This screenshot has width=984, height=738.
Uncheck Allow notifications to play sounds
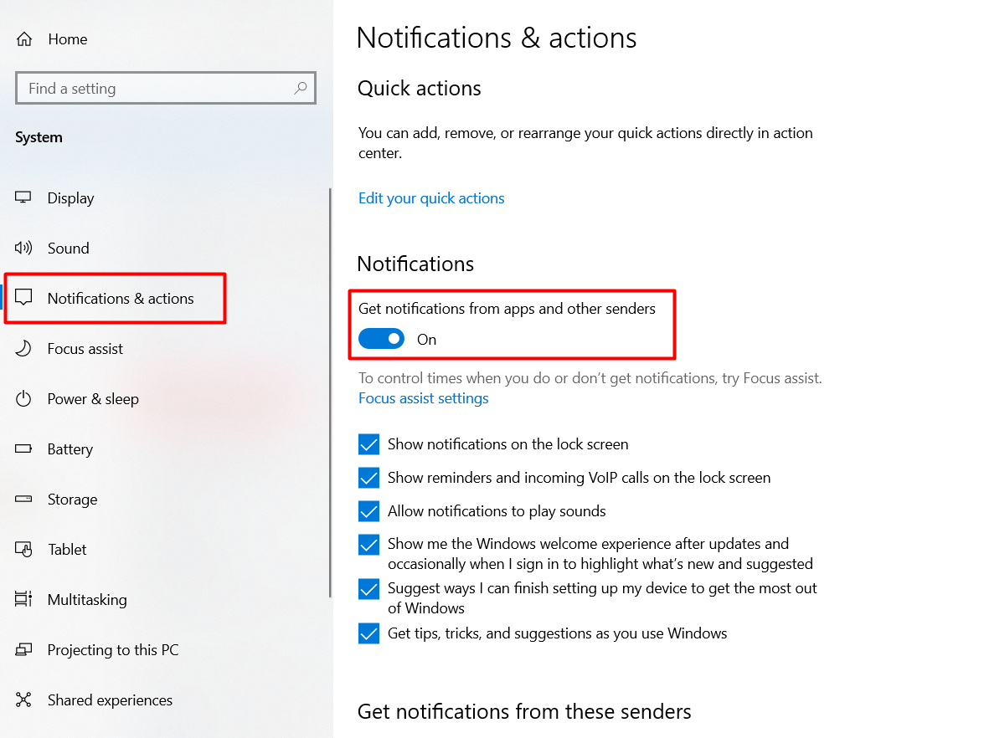pyautogui.click(x=369, y=511)
